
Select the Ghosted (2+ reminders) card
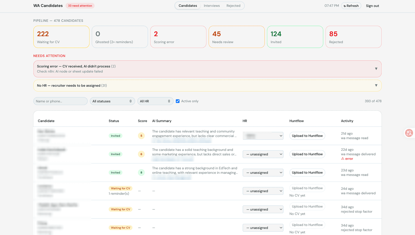tap(120, 37)
